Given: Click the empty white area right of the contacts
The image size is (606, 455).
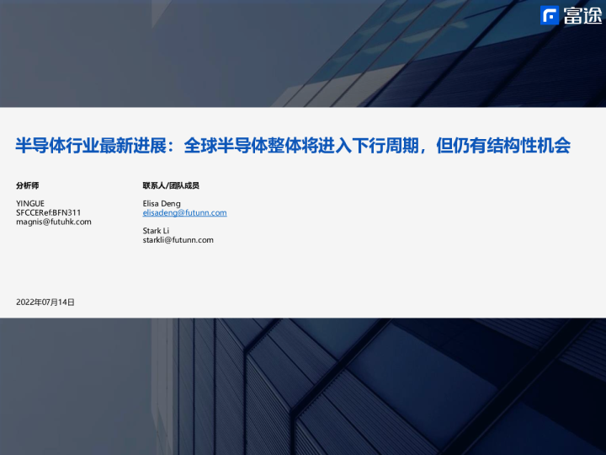Looking at the screenshot, I should pos(421,219).
